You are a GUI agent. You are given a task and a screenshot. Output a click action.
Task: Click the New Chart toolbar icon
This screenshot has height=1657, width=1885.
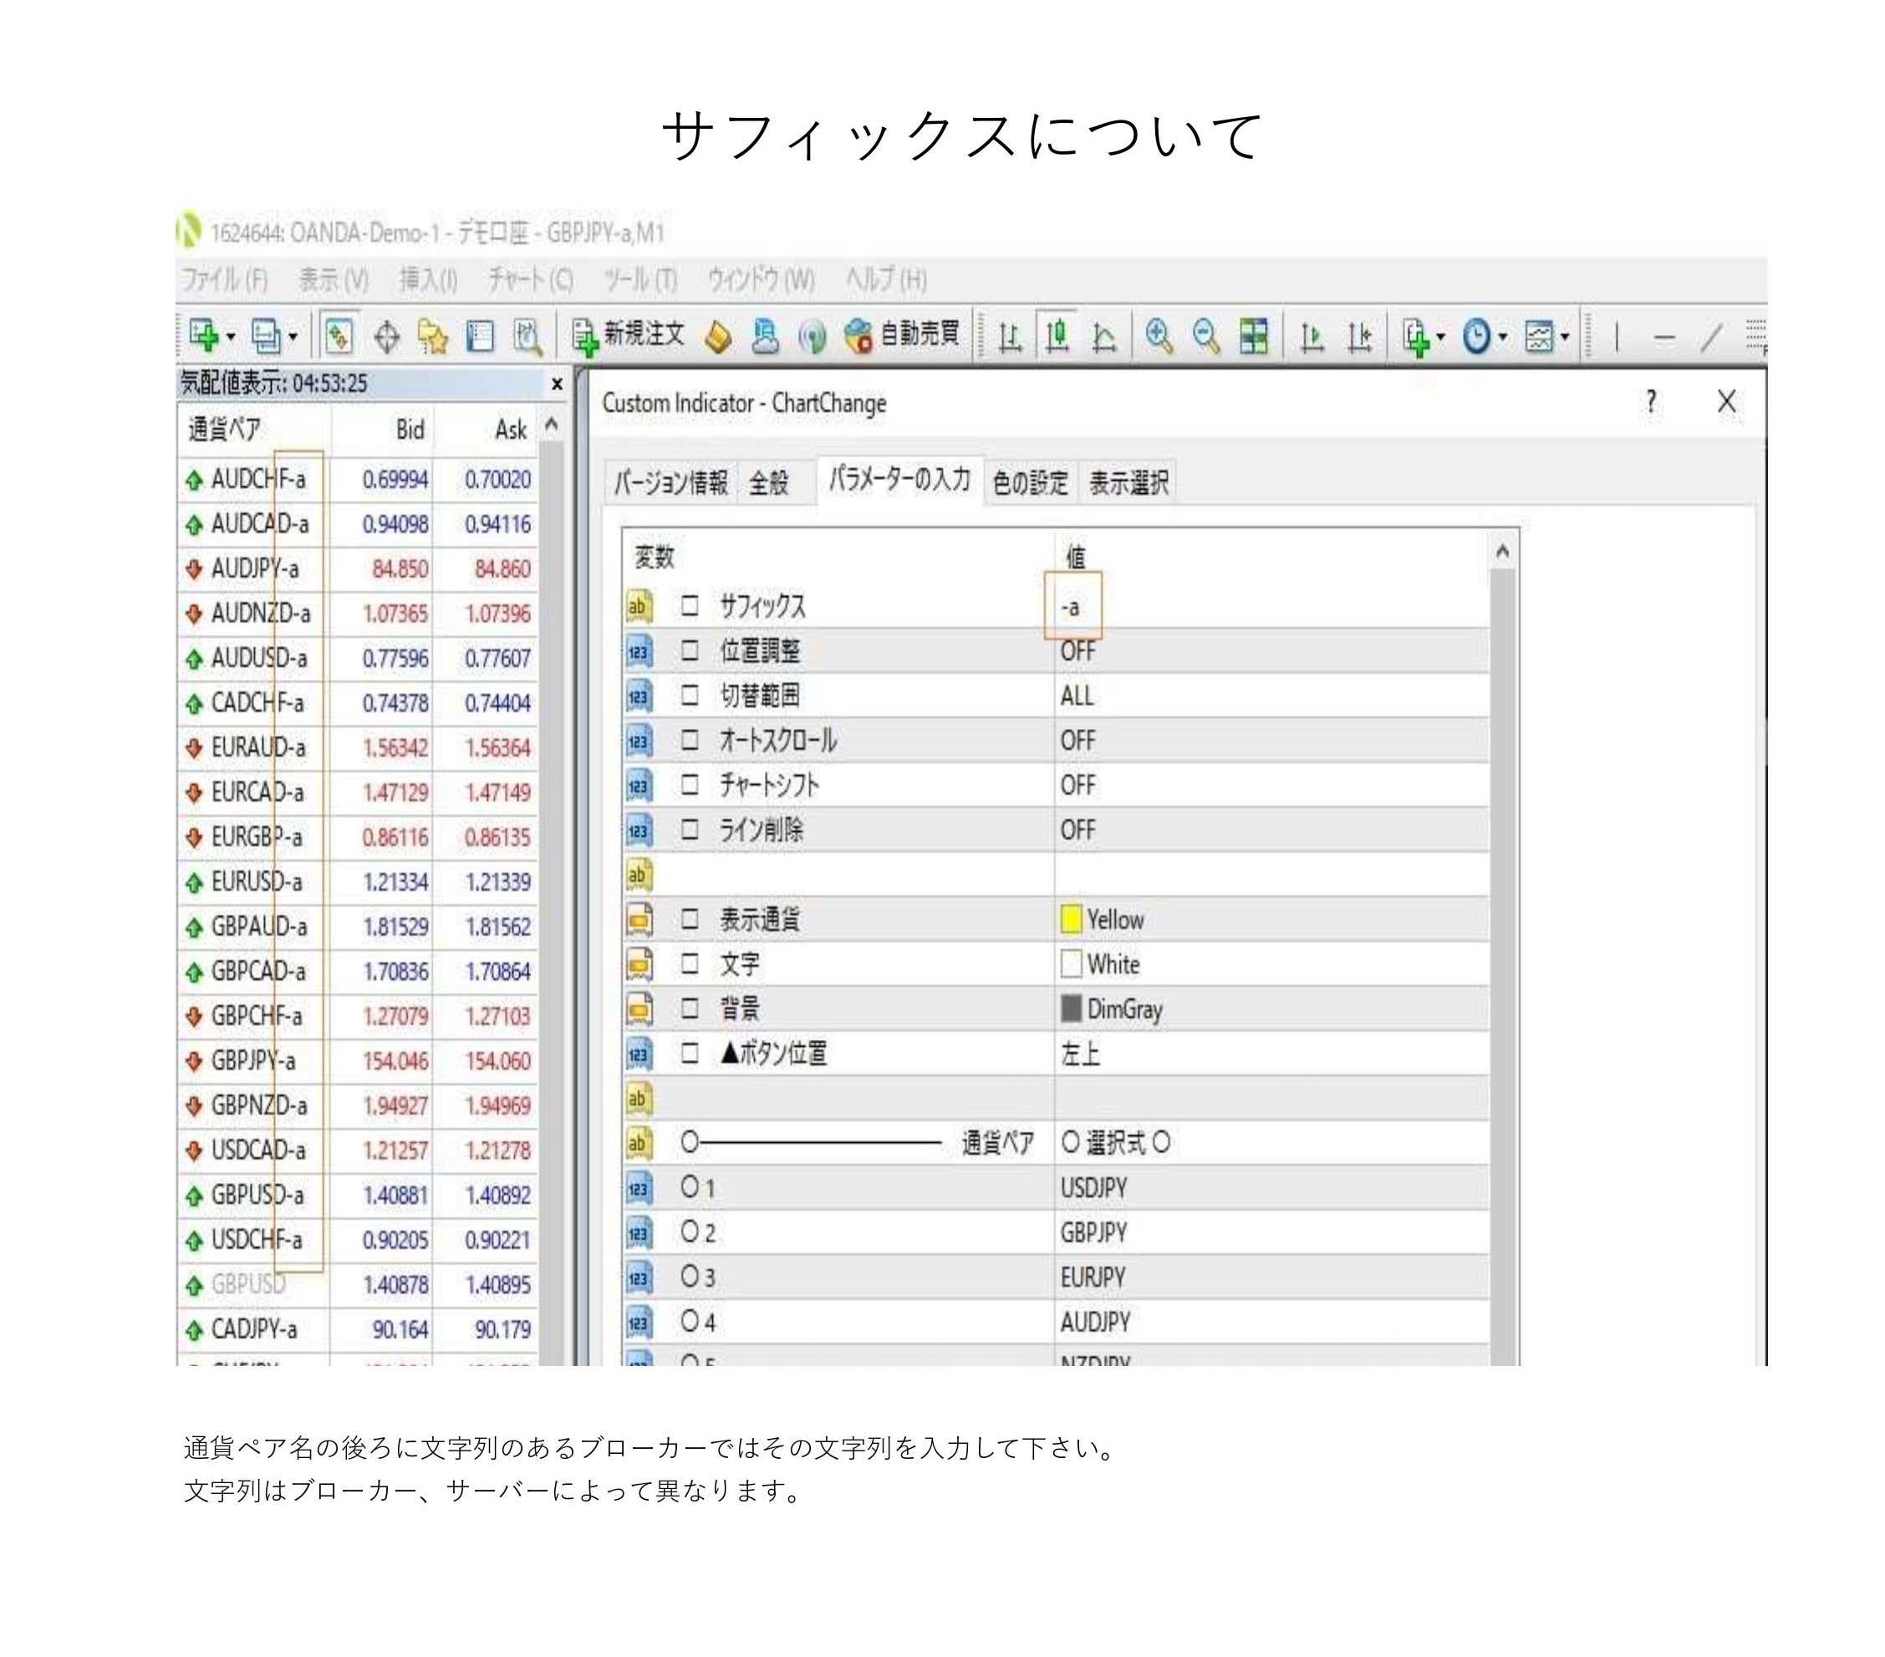pos(203,335)
